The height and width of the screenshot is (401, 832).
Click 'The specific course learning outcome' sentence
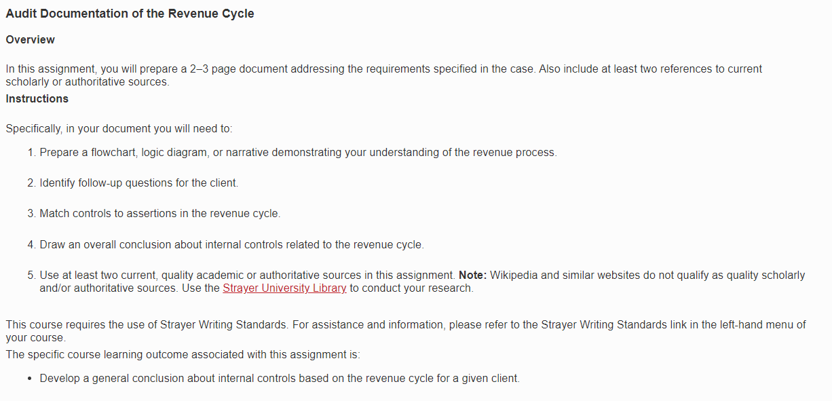[x=183, y=355]
